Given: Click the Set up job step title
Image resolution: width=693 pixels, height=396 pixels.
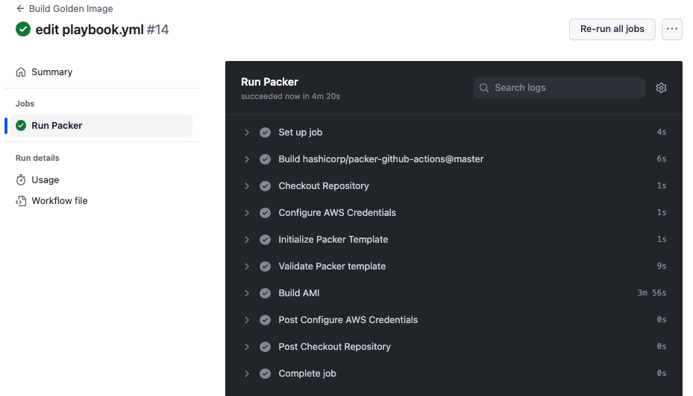Looking at the screenshot, I should 301,132.
